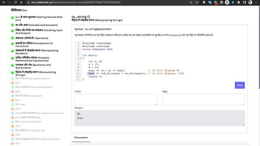Open the QUIZ after String Length

(17, 100)
